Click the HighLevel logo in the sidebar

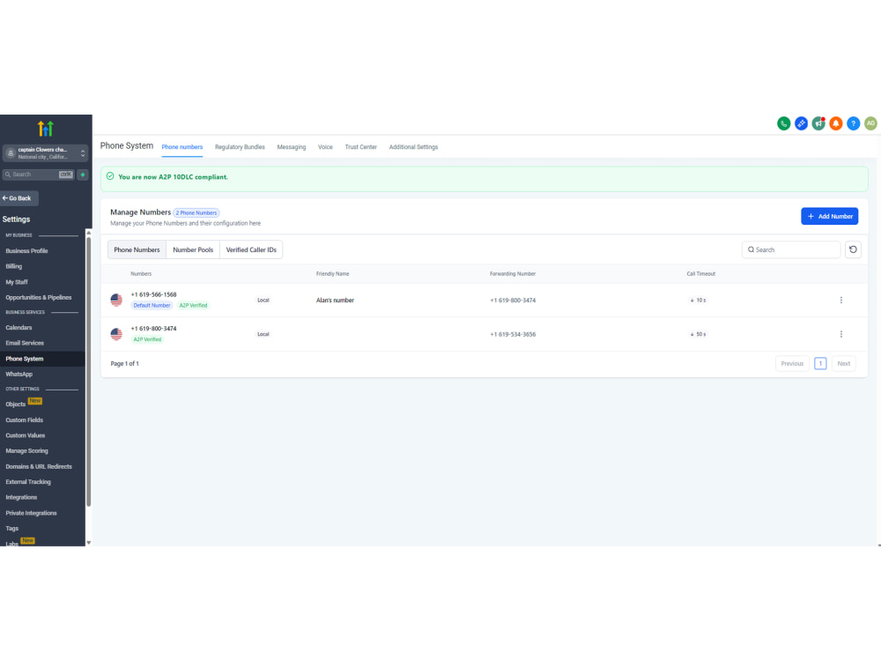[x=46, y=129]
